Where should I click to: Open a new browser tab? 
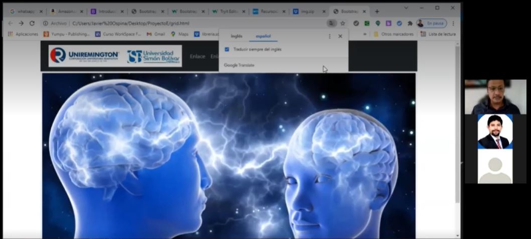[377, 11]
